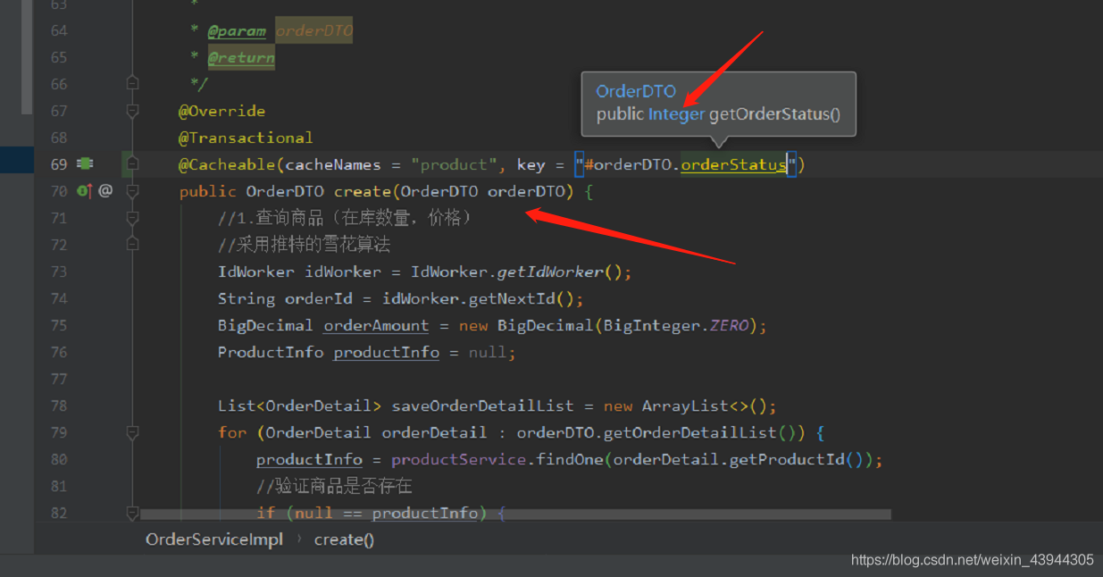Click line number 78 in the gutter
The height and width of the screenshot is (577, 1103).
tap(58, 406)
